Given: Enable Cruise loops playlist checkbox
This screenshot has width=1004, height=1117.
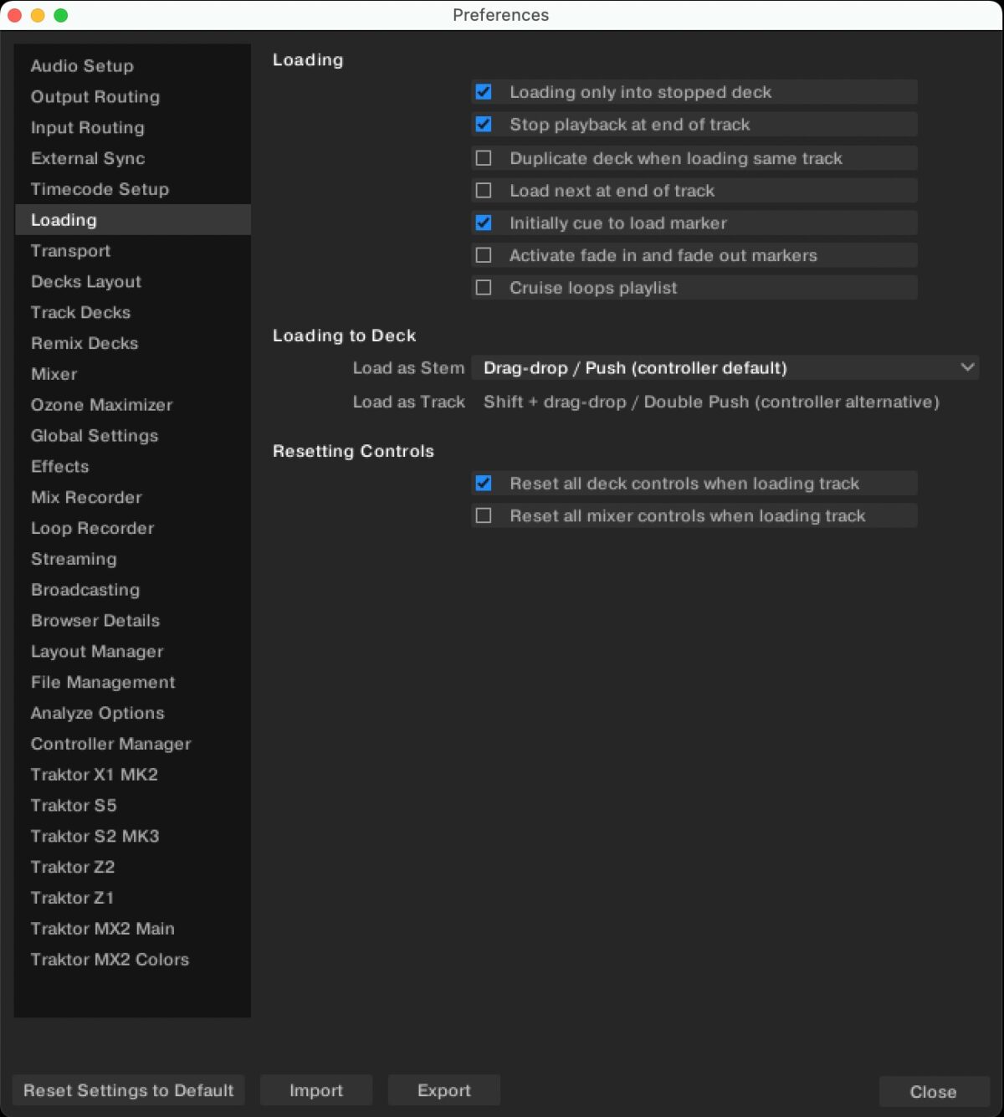Looking at the screenshot, I should coord(484,288).
